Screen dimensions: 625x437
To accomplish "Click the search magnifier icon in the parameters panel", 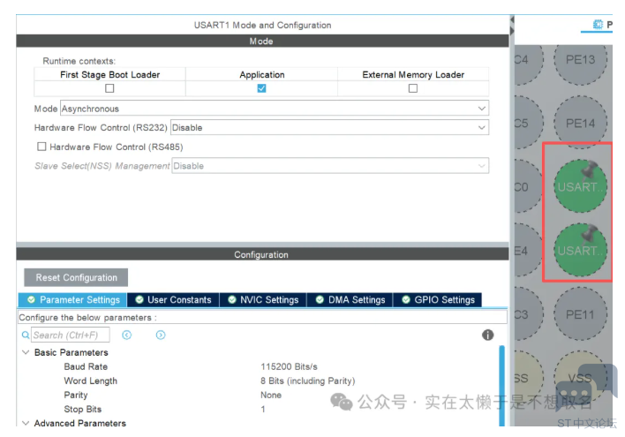I will point(26,335).
